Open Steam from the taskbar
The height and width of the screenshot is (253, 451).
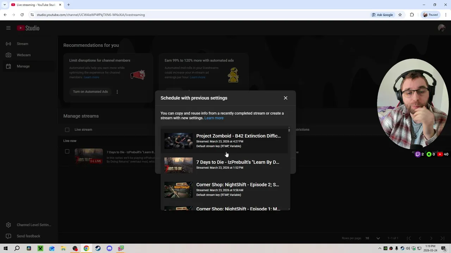[98, 248]
